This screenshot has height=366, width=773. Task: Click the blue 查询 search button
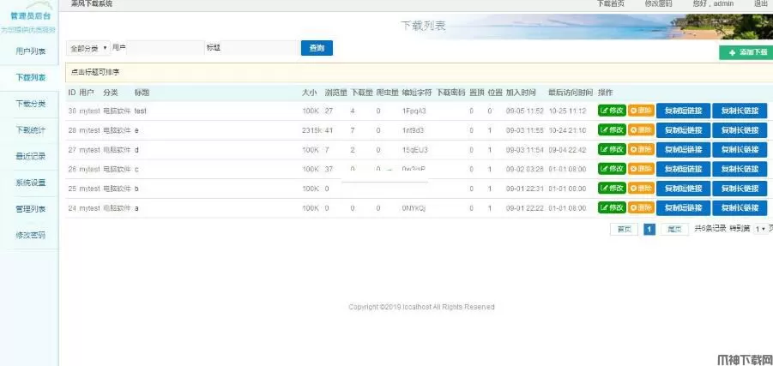(316, 48)
